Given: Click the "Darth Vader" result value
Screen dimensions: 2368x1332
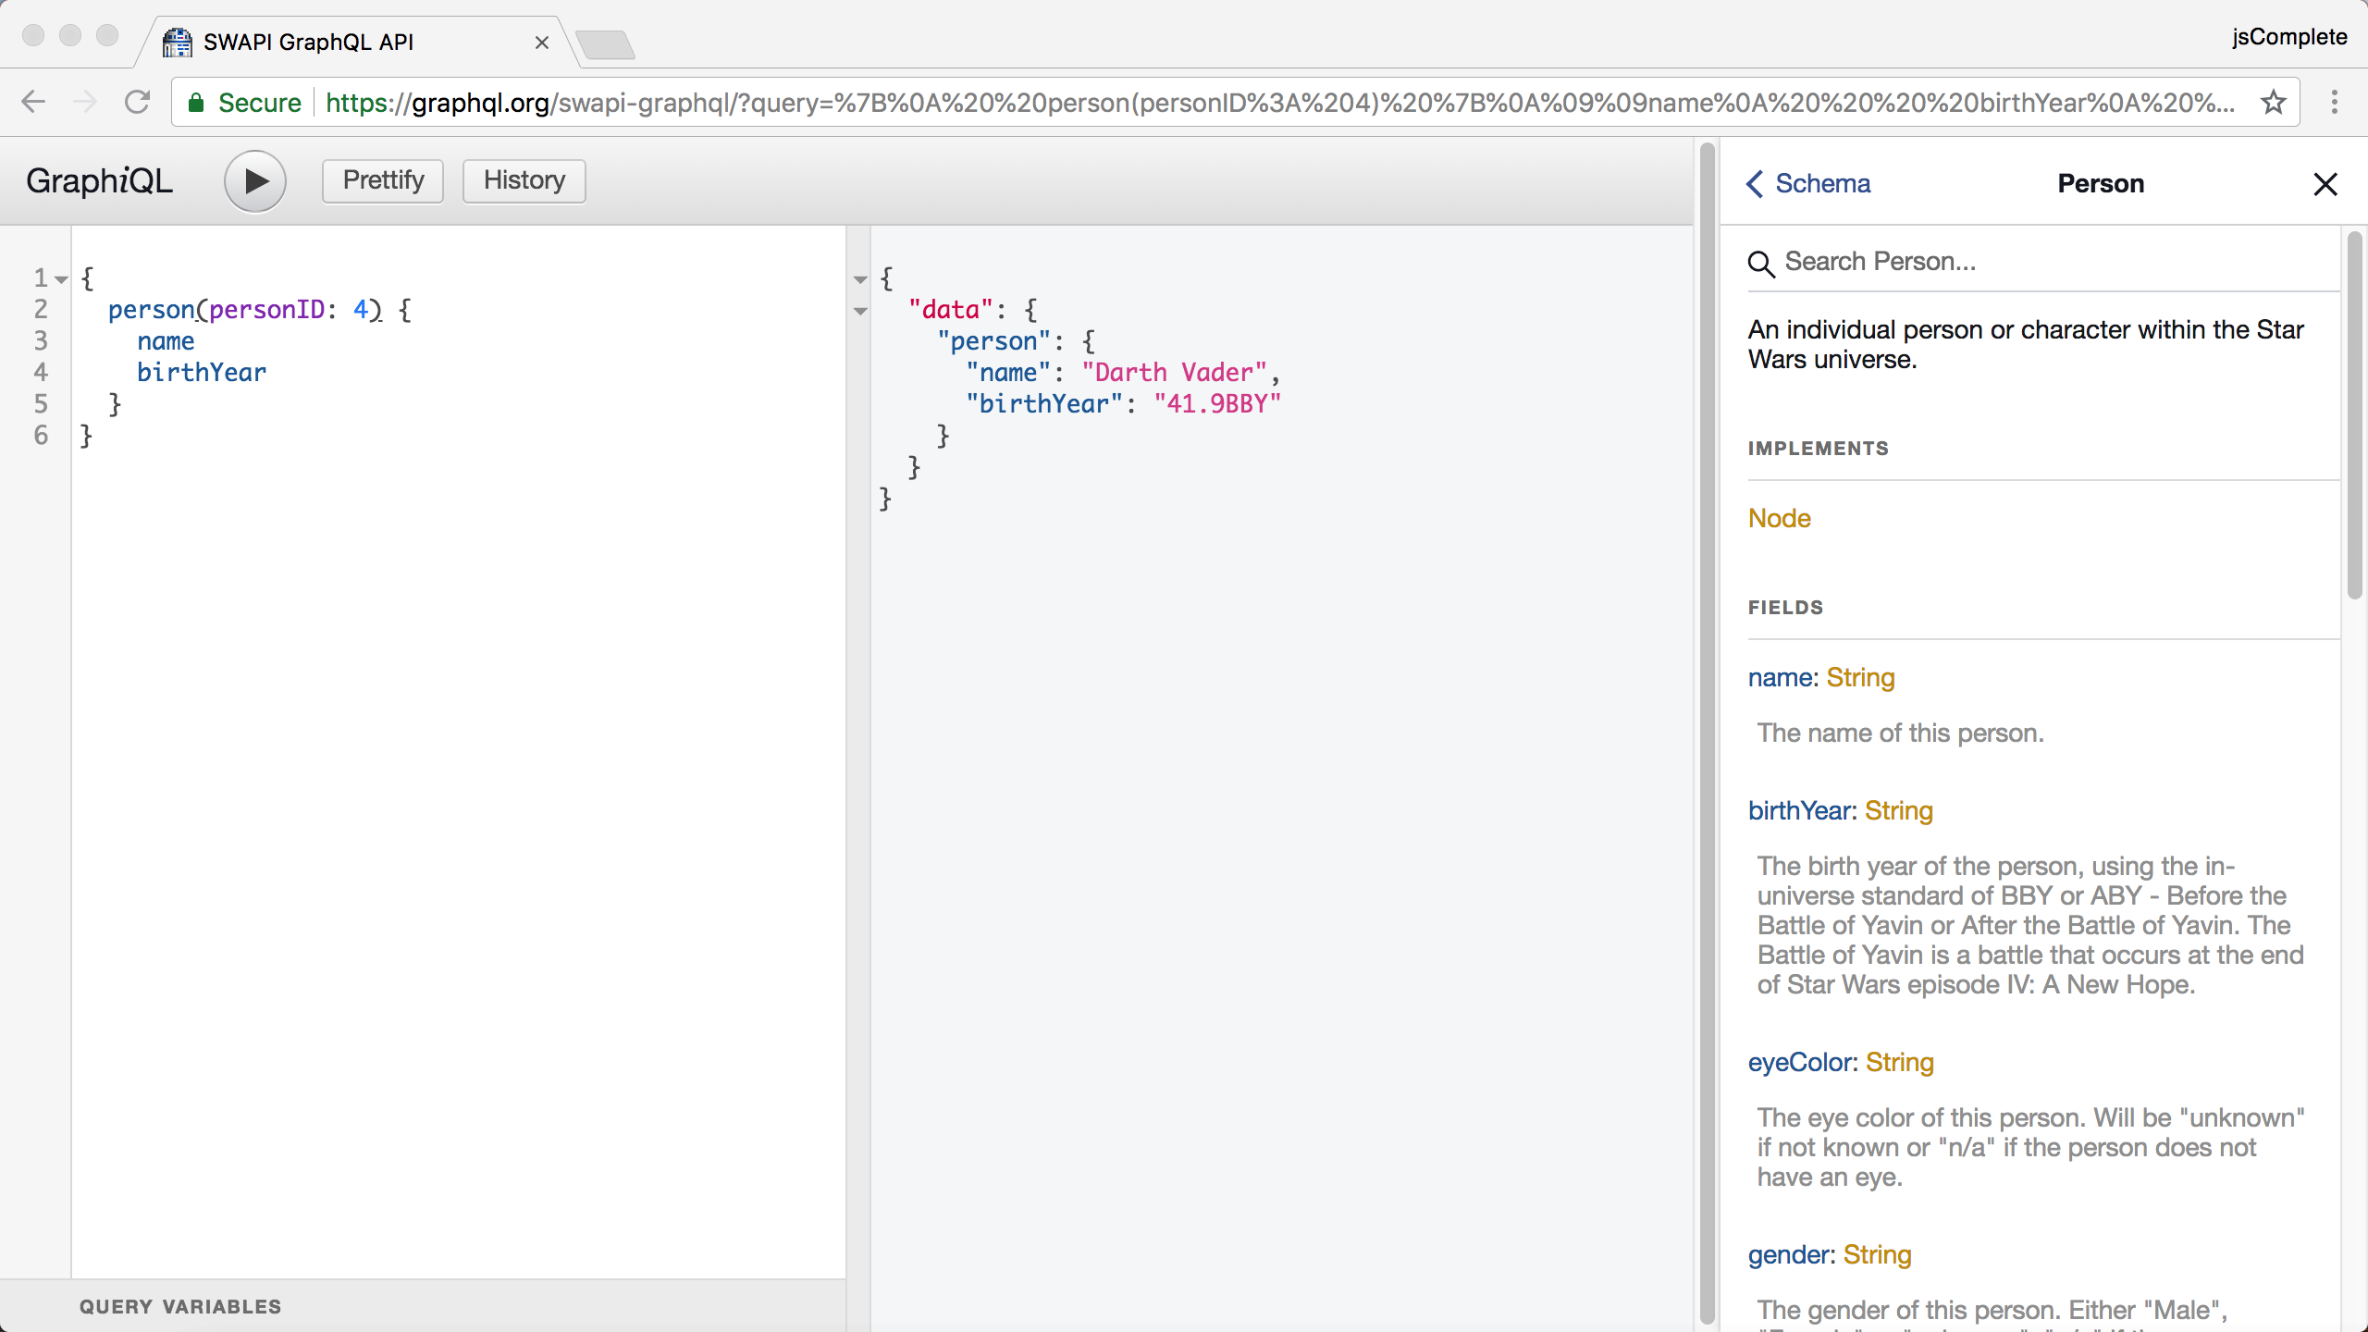Looking at the screenshot, I should [x=1174, y=373].
